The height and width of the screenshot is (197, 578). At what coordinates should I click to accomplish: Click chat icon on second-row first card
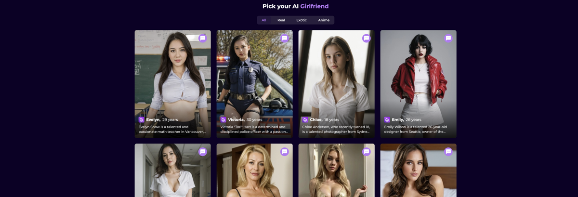point(203,151)
